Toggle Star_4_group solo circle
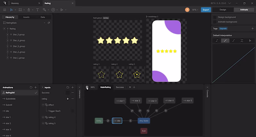 (x=7, y=41)
